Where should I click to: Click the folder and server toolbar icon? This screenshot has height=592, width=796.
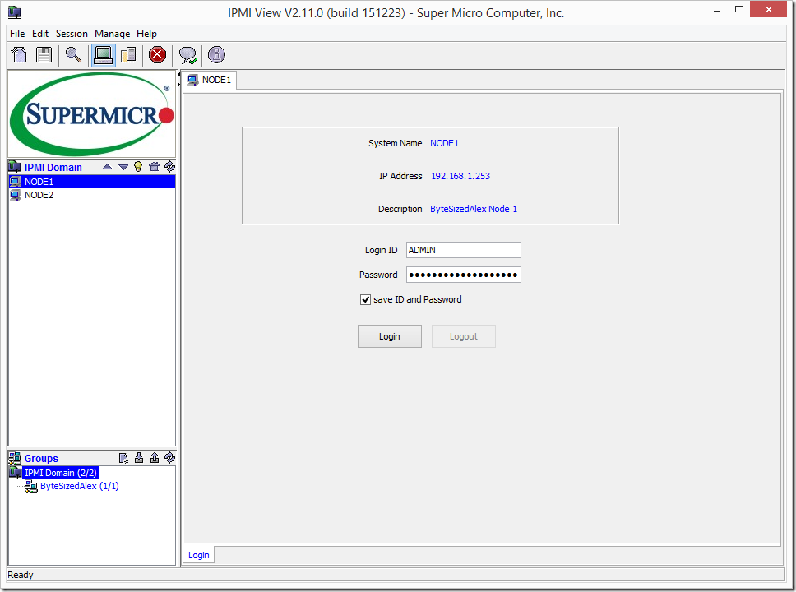(128, 55)
